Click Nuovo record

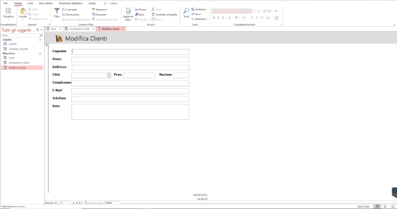point(141,10)
